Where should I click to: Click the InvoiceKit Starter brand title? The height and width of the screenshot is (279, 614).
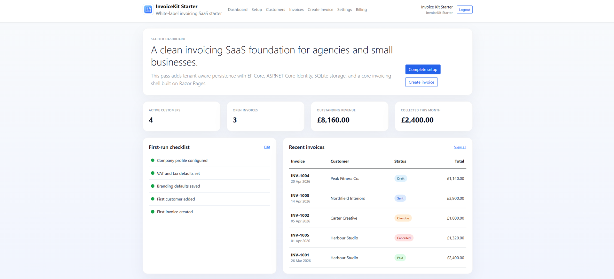coord(177,6)
